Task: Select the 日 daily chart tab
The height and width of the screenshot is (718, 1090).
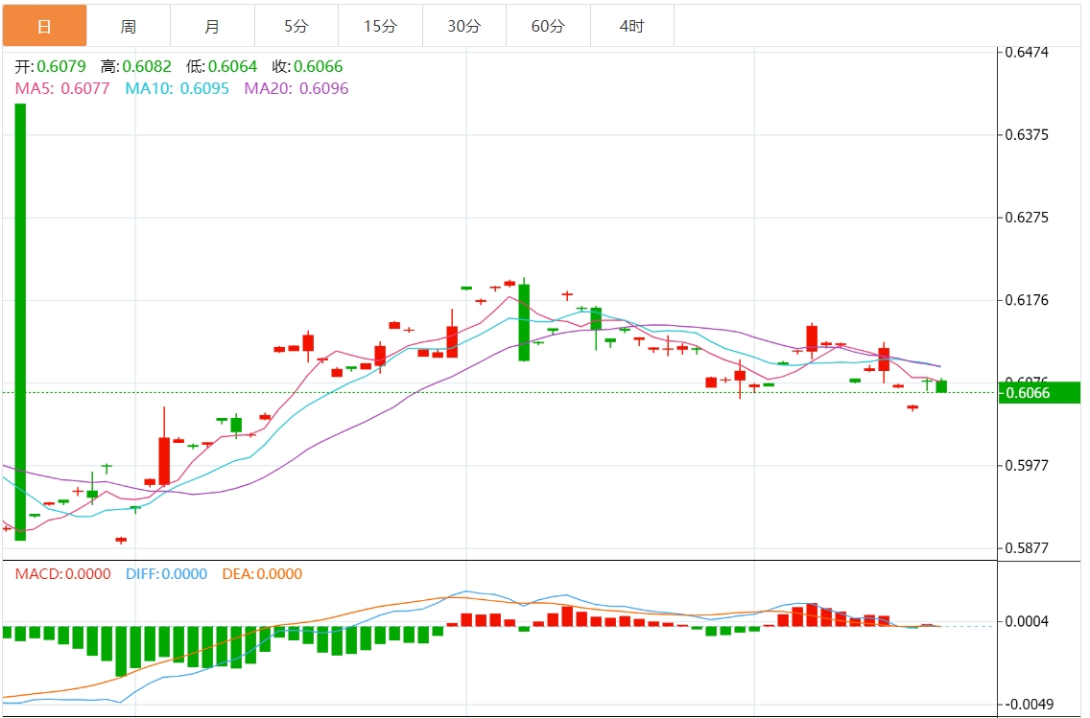Action: point(44,26)
